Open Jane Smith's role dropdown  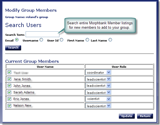(x=98, y=79)
